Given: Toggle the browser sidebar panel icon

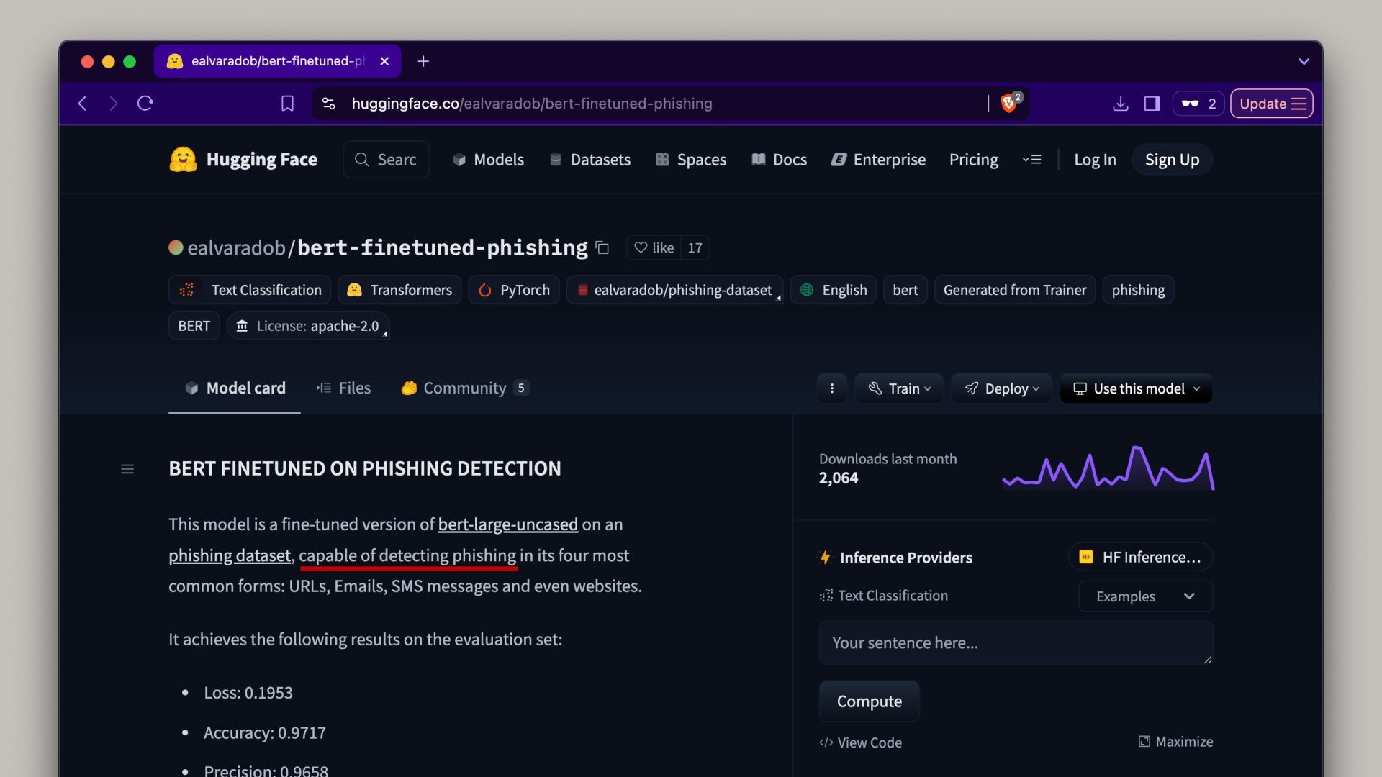Looking at the screenshot, I should [1152, 104].
